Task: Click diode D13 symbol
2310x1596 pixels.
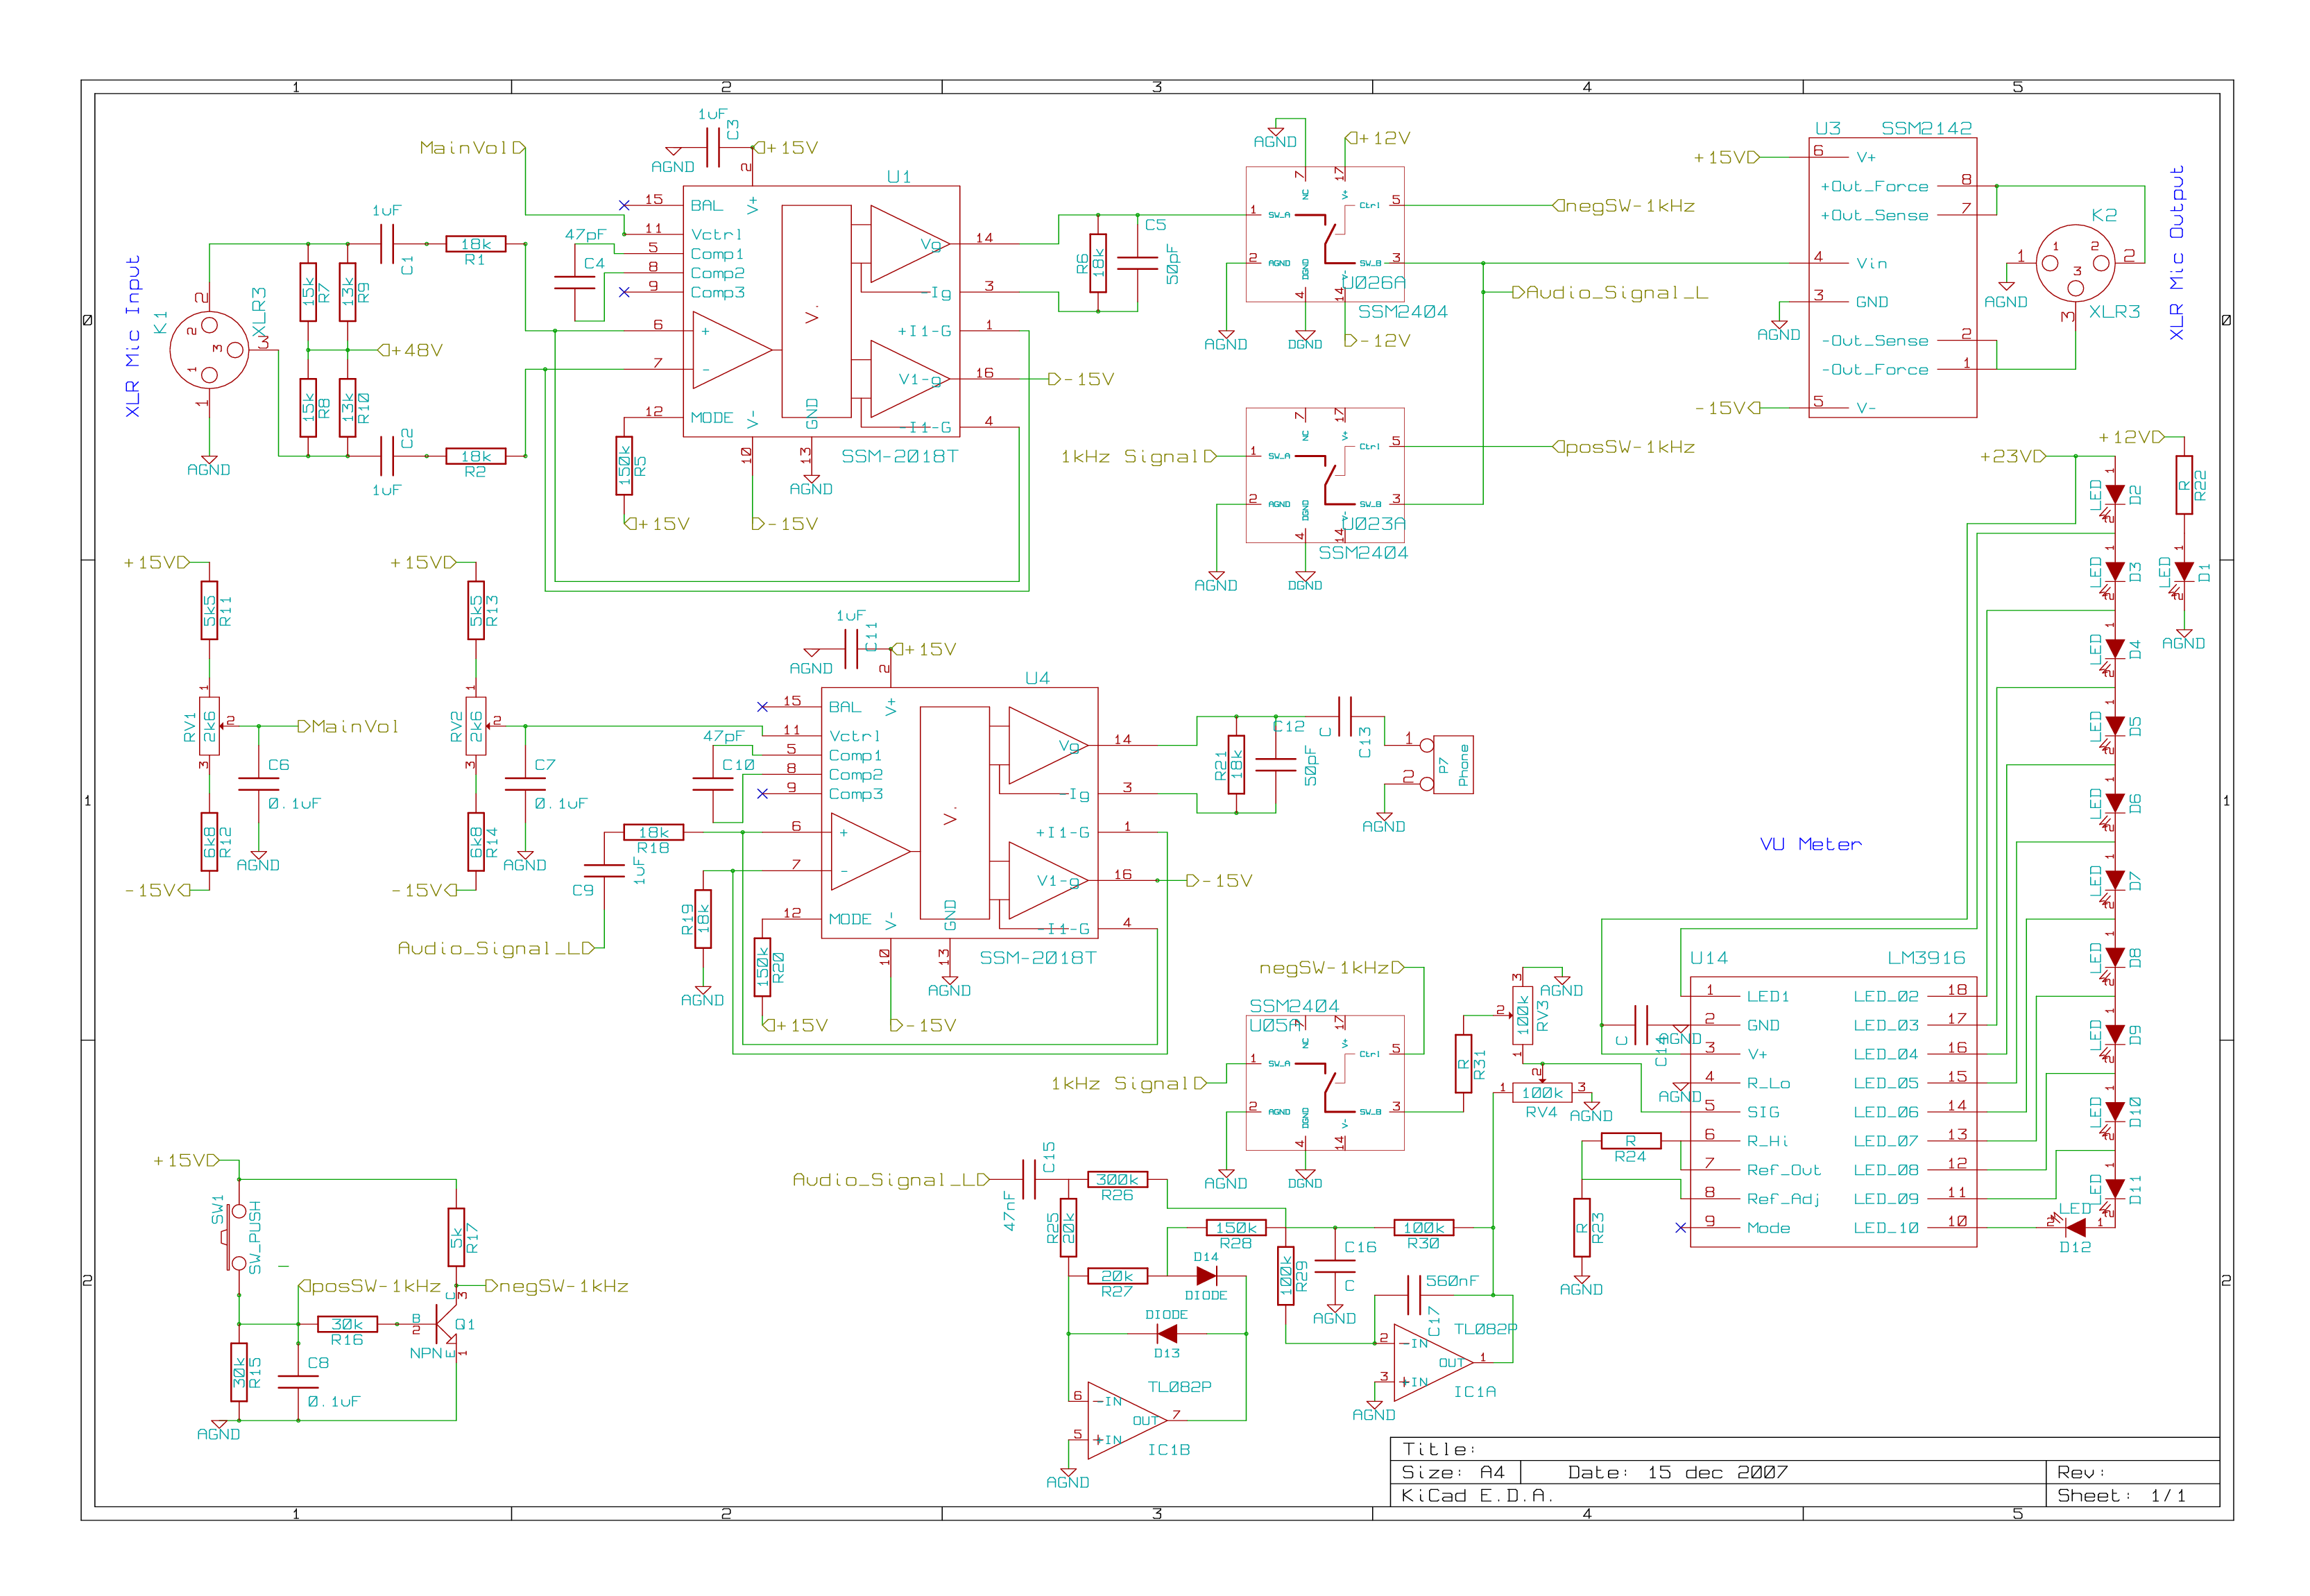Action: coord(1167,1333)
